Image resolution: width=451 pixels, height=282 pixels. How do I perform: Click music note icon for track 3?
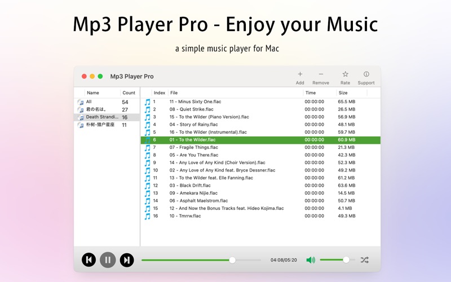147,117
